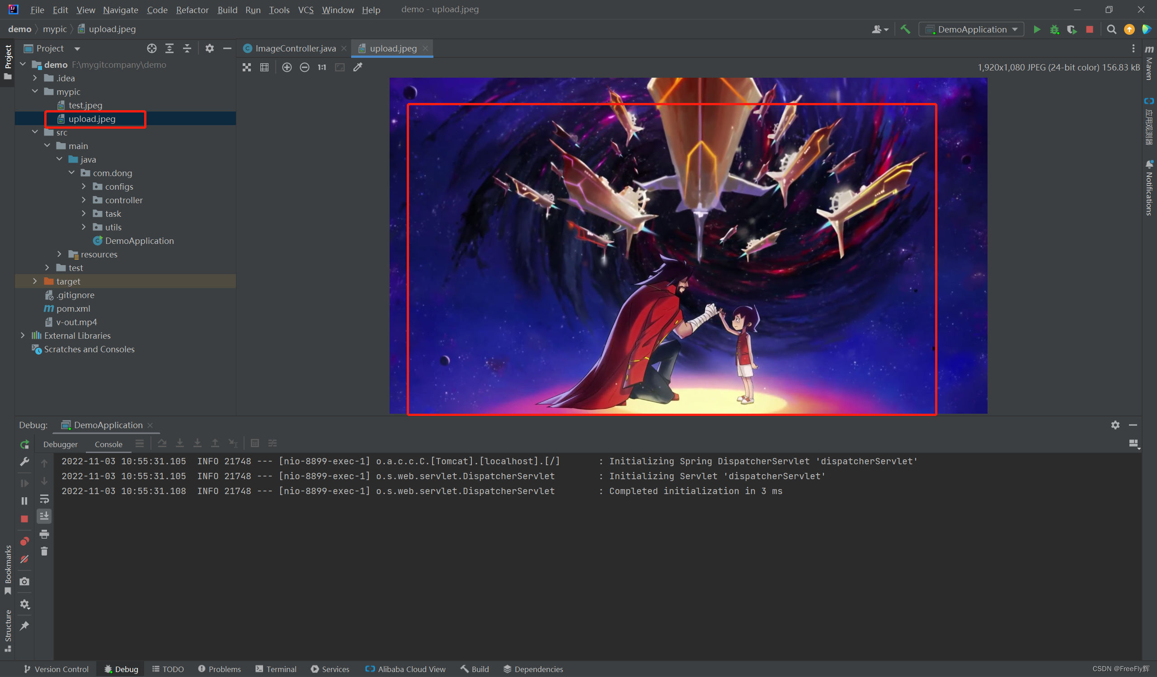Zoom in on the image with the plus icon
The height and width of the screenshot is (677, 1157).
287,67
